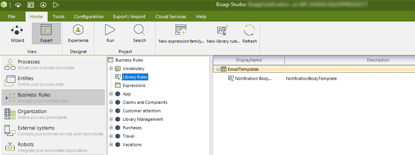
Task: Select Purchases in the tree
Action: pyautogui.click(x=132, y=128)
